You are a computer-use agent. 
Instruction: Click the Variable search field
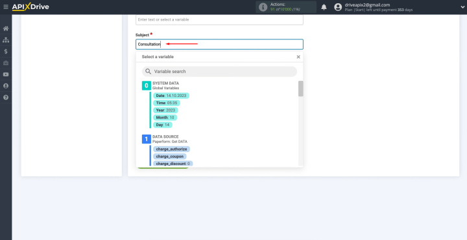point(219,72)
